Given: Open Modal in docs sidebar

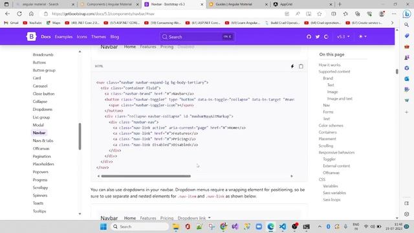Looking at the screenshot, I should click(x=38, y=125).
